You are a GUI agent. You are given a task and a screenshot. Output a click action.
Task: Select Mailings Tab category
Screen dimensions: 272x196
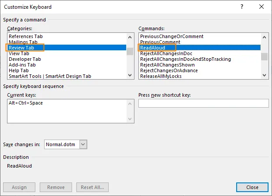23,42
